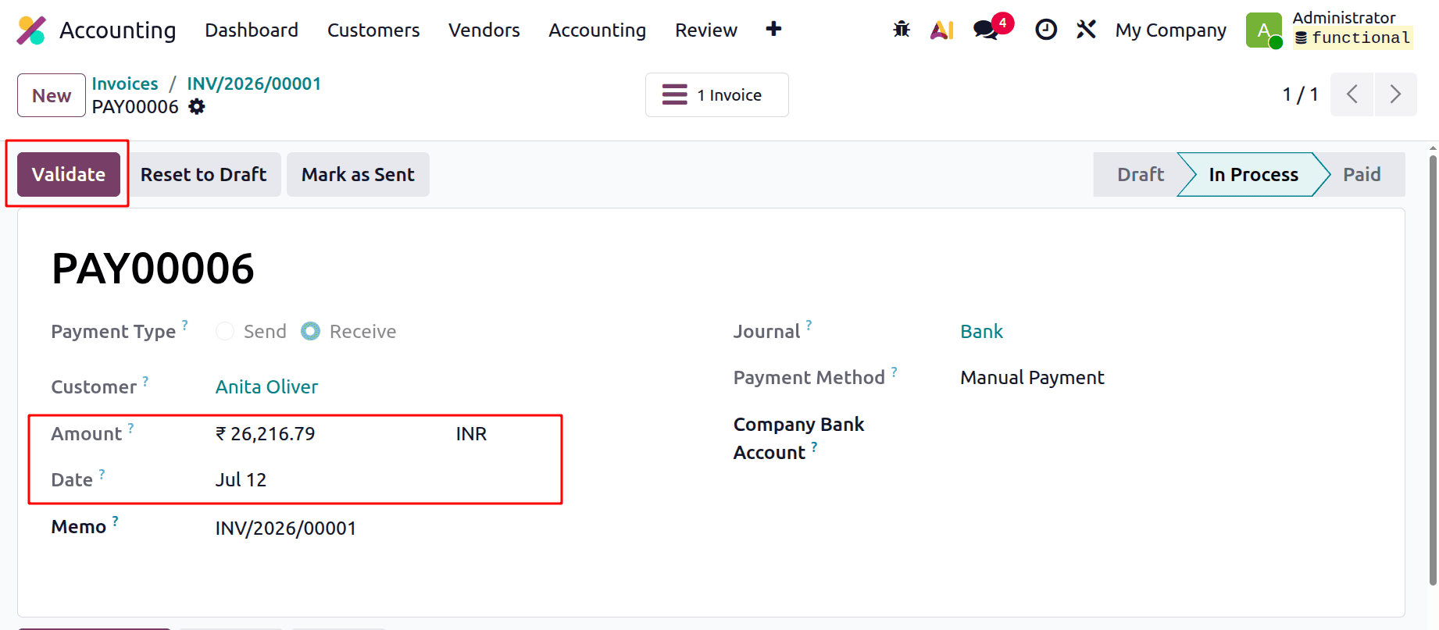
Task: Open the Accounting app logo icon
Action: pos(31,30)
